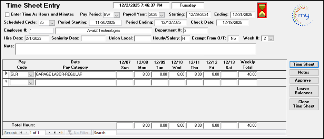Jump to last record in navigator
The image size is (324, 139).
pos(55,132)
